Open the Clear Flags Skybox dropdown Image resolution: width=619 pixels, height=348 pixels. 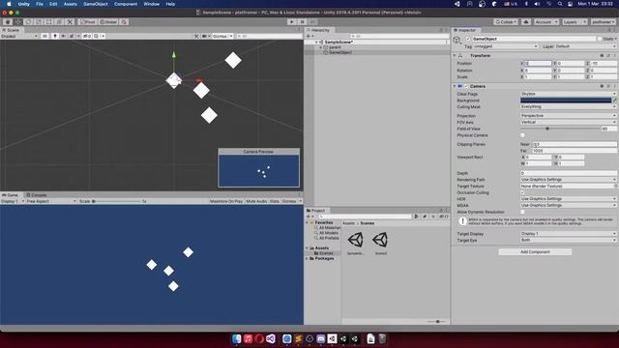click(x=569, y=94)
